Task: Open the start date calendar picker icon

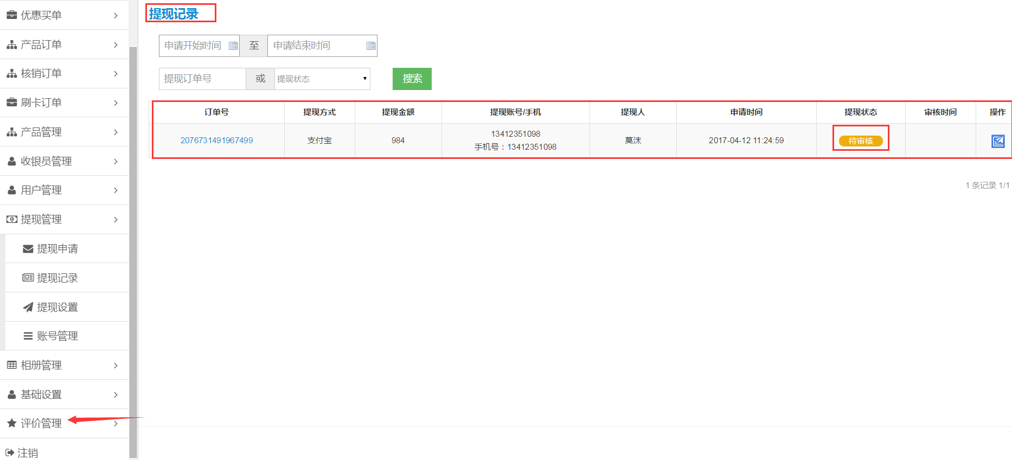Action: (x=233, y=46)
